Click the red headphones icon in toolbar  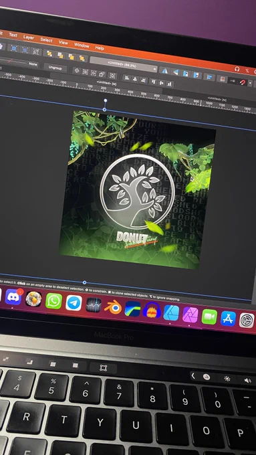[237, 69]
